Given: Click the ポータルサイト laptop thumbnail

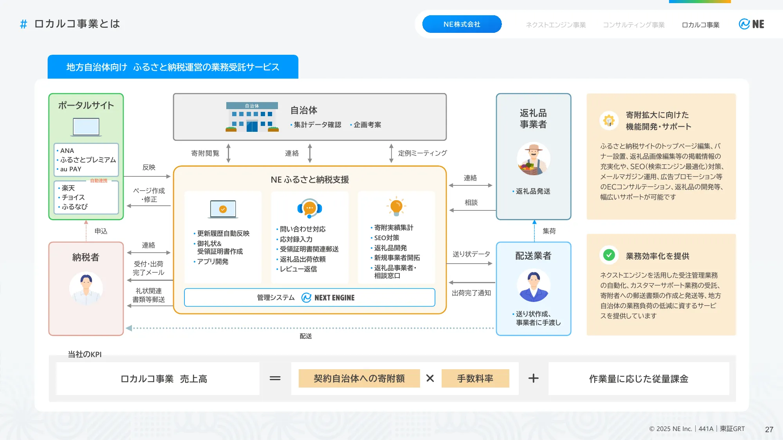Looking at the screenshot, I should point(86,126).
